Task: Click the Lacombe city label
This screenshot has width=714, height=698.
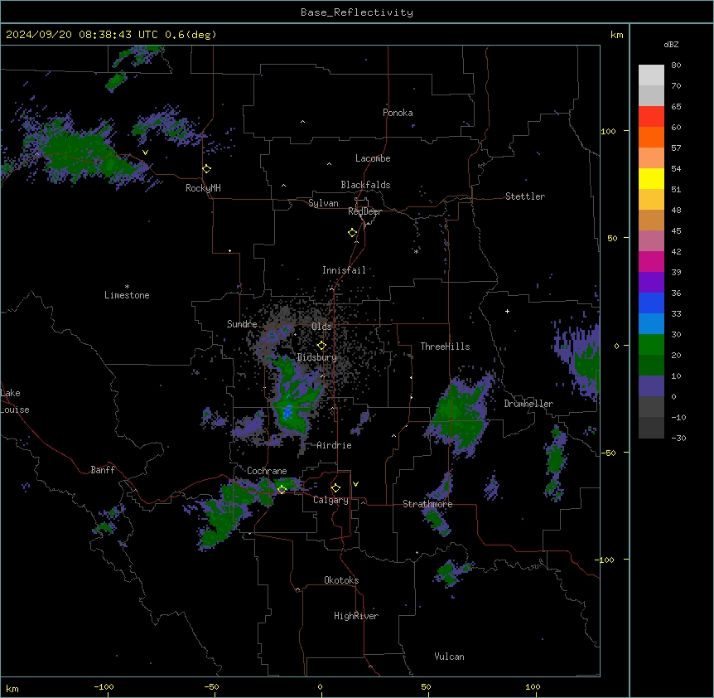Action: pos(373,158)
